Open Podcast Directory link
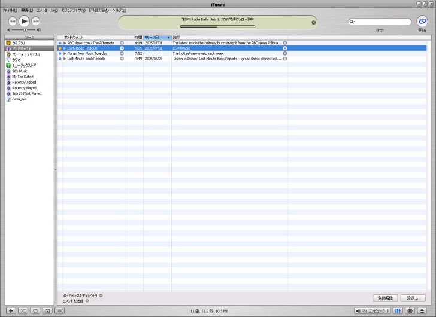This screenshot has height=317, width=436. tap(83, 295)
